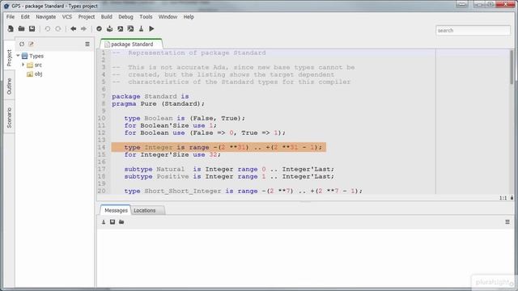The image size is (518, 291).
Task: Switch to the Messages tab
Action: point(116,210)
